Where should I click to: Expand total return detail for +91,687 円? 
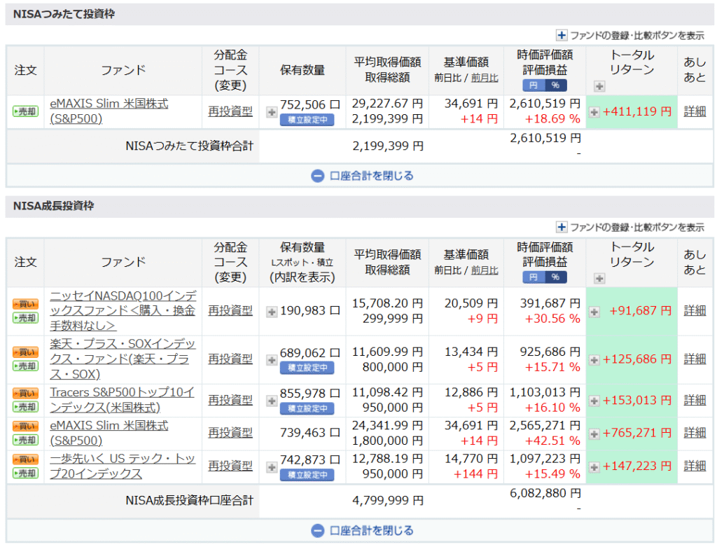(594, 312)
